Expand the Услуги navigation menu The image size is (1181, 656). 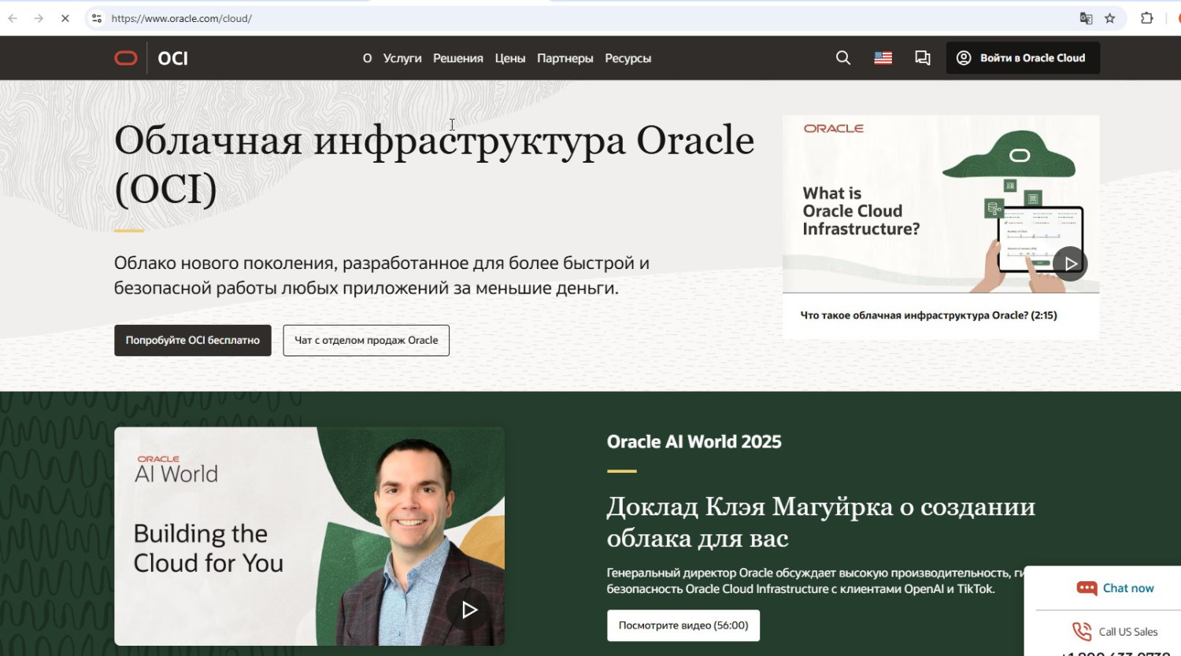tap(402, 58)
